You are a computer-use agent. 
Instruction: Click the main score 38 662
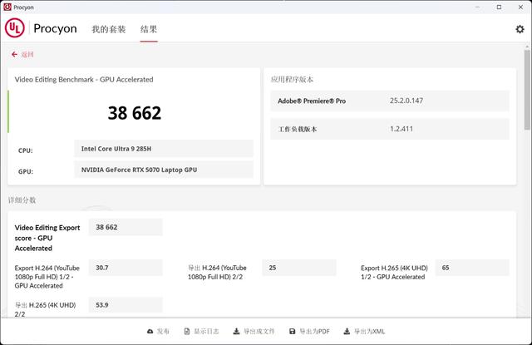click(135, 113)
